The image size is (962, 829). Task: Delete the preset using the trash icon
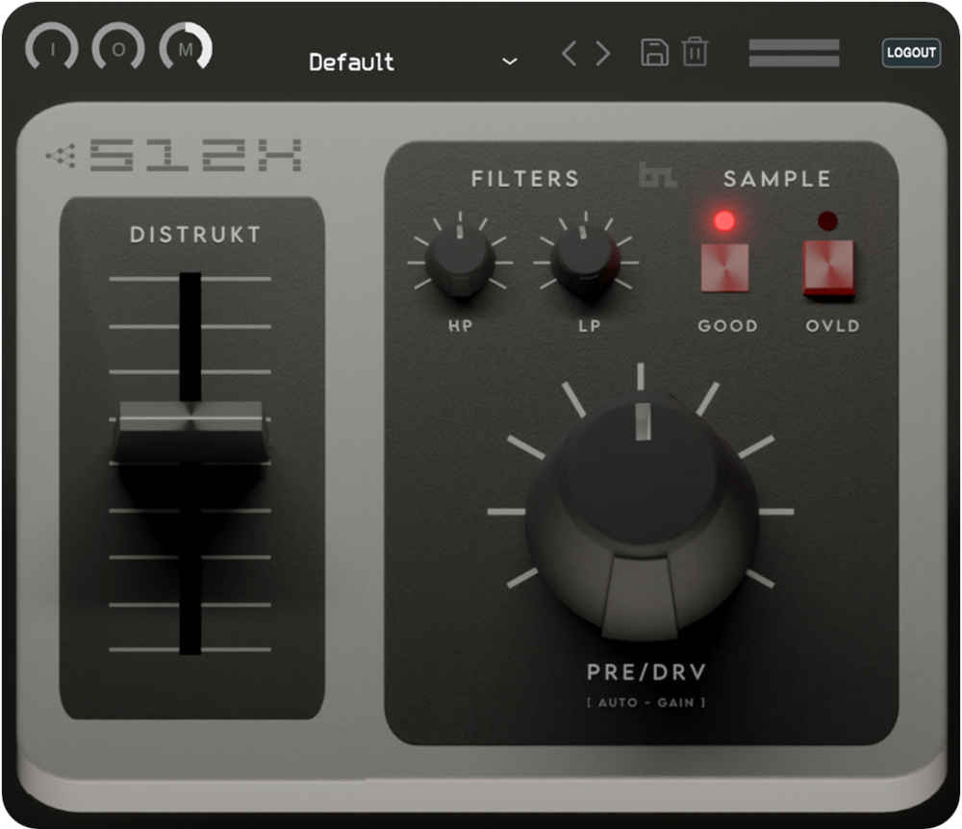pos(695,52)
